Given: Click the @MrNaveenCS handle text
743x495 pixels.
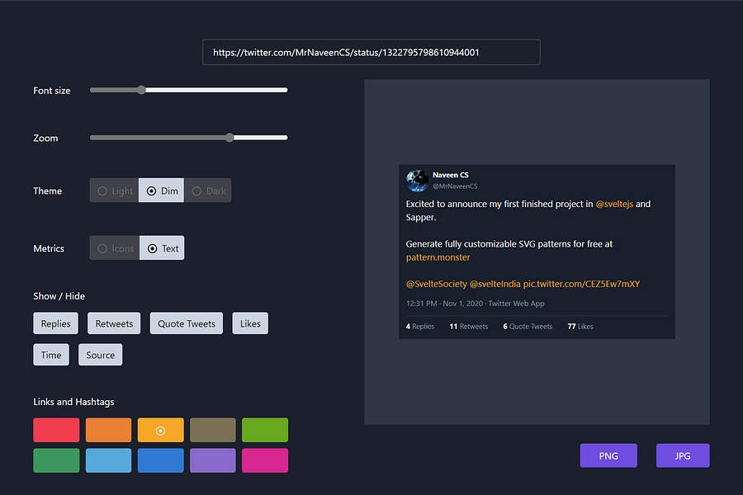Looking at the screenshot, I should point(455,186).
